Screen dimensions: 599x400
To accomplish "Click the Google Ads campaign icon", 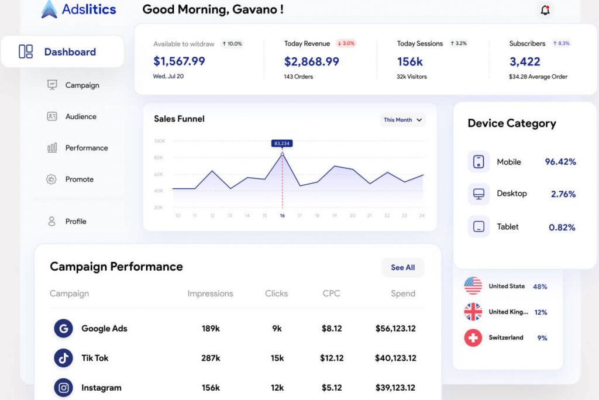I will (x=63, y=329).
